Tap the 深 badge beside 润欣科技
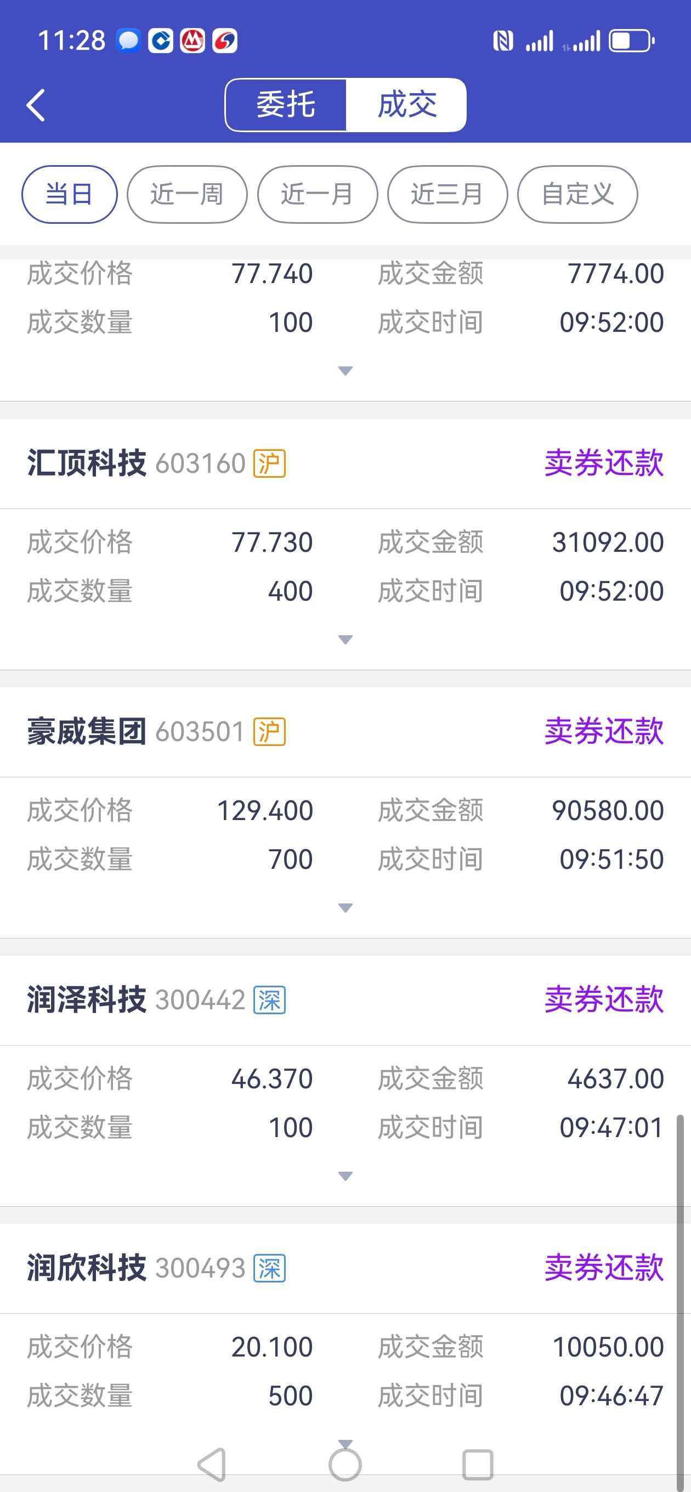691x1492 pixels. 269,1268
